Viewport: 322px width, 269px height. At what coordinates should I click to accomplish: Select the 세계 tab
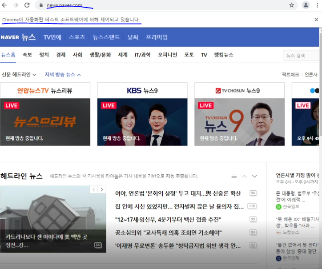tap(123, 55)
